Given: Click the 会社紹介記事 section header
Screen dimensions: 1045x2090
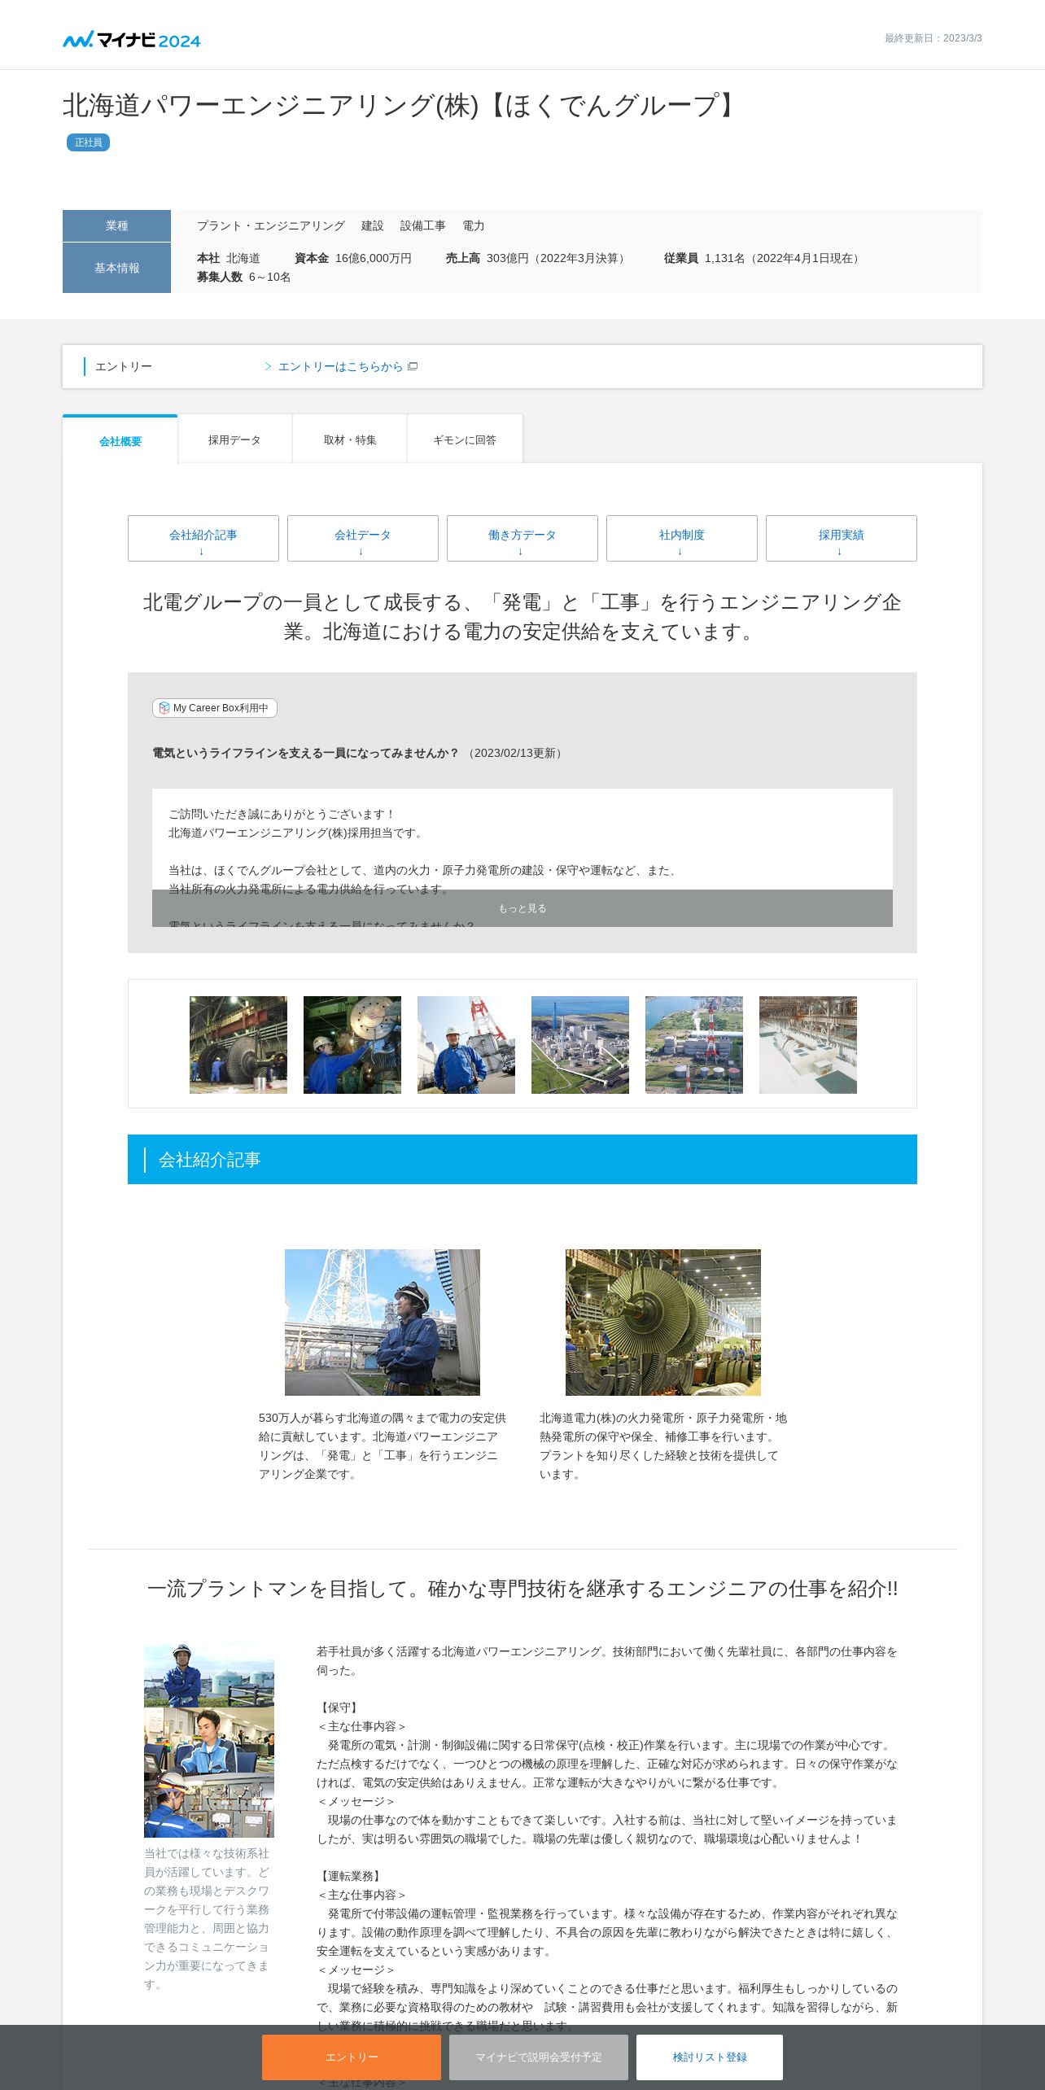Looking at the screenshot, I should click(522, 1160).
